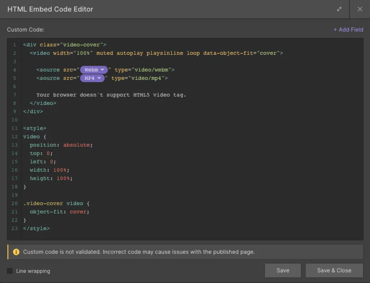This screenshot has width=370, height=283.
Task: Click the Save & Close button
Action: [334, 270]
